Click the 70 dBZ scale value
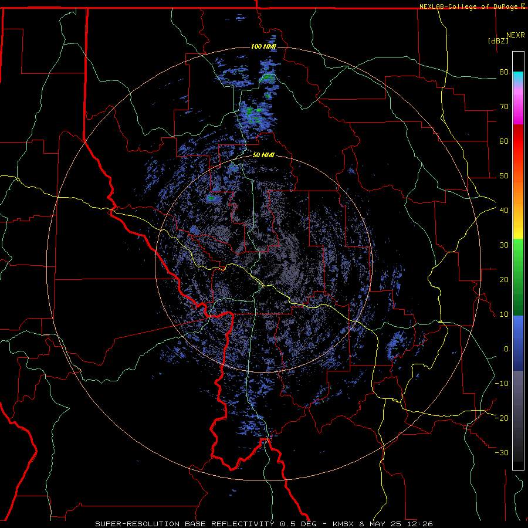528x528 pixels. point(504,107)
